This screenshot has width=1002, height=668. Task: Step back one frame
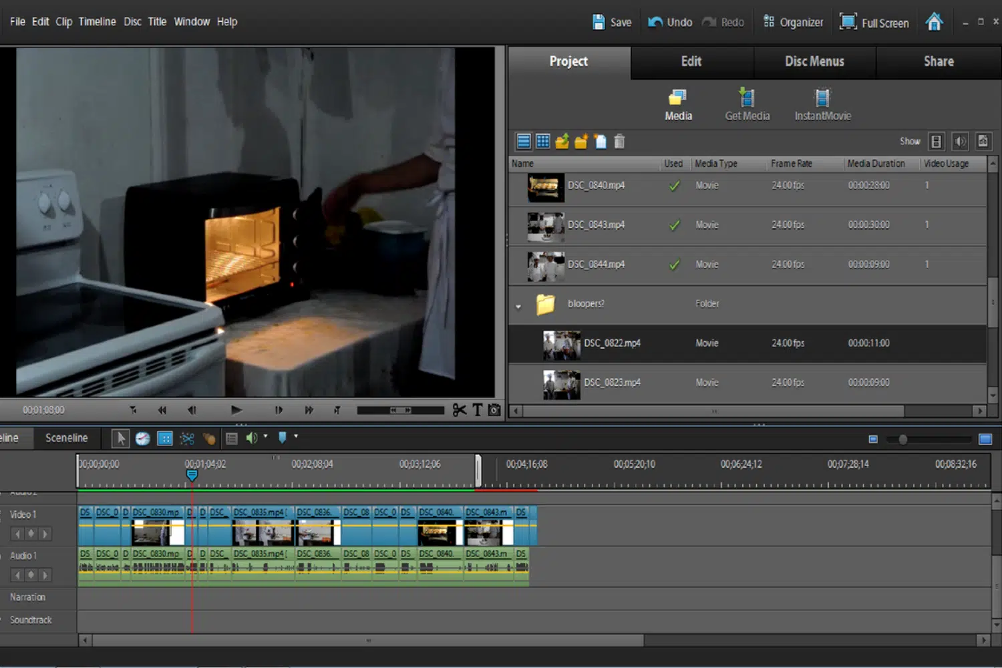(192, 410)
